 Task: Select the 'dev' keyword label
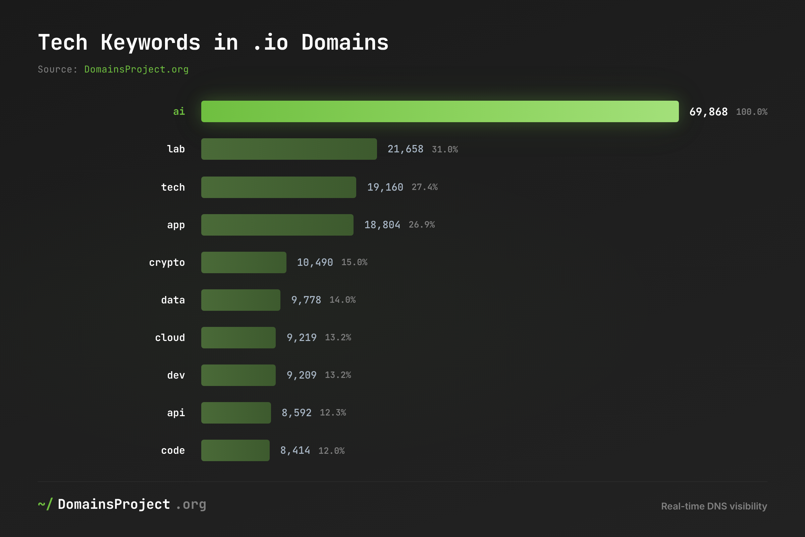point(176,375)
